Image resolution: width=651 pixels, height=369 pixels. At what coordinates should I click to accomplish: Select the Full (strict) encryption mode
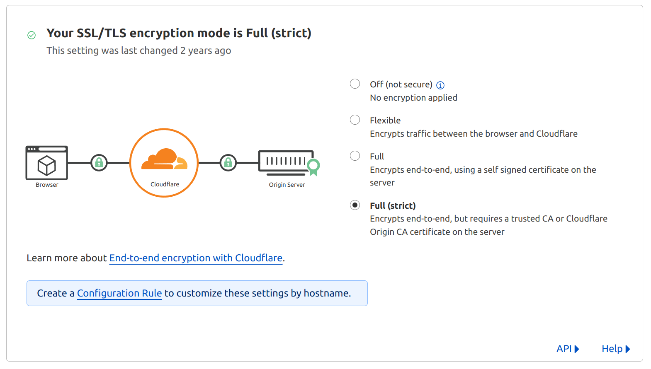(355, 205)
